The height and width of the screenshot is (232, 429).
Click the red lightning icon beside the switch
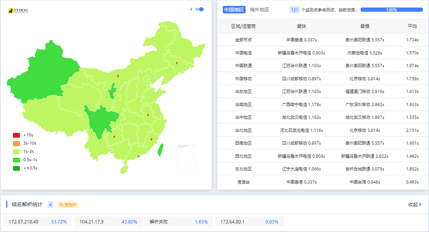pyautogui.click(x=191, y=9)
